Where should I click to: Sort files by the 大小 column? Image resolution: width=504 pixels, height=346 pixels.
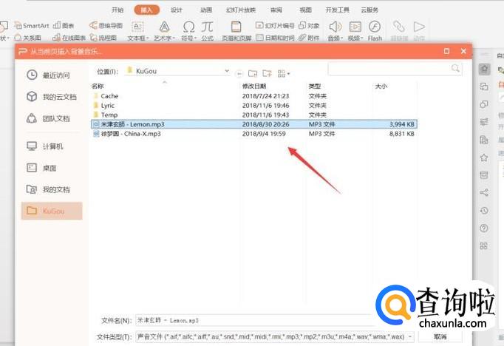click(x=381, y=86)
